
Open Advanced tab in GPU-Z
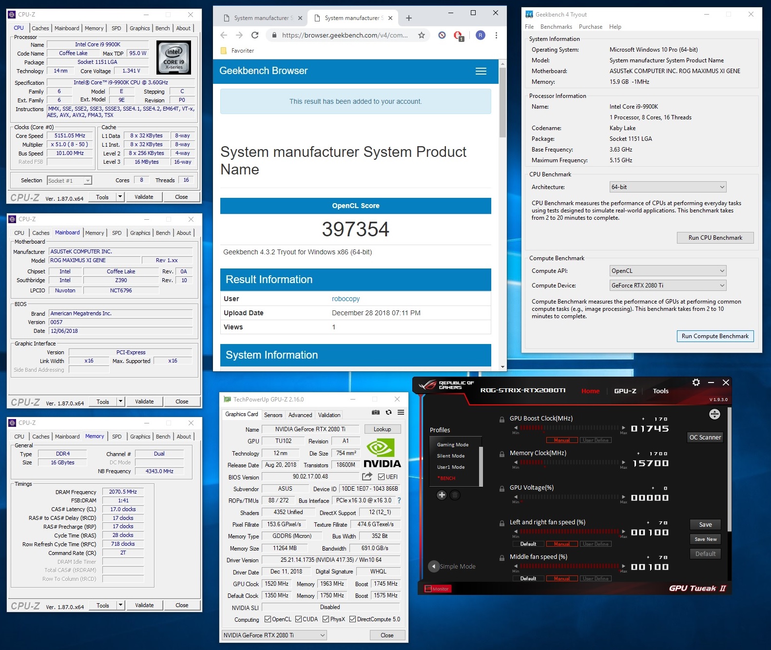coord(300,415)
